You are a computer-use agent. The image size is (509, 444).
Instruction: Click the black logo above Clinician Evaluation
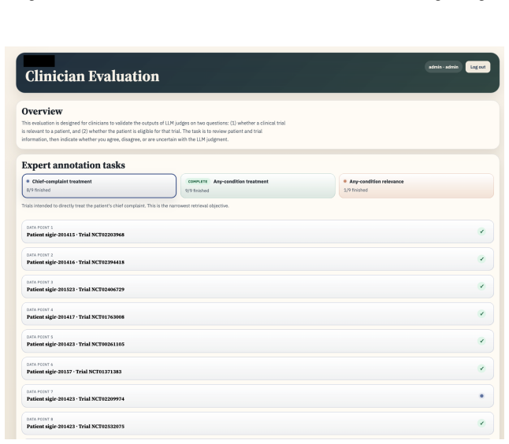[39, 61]
